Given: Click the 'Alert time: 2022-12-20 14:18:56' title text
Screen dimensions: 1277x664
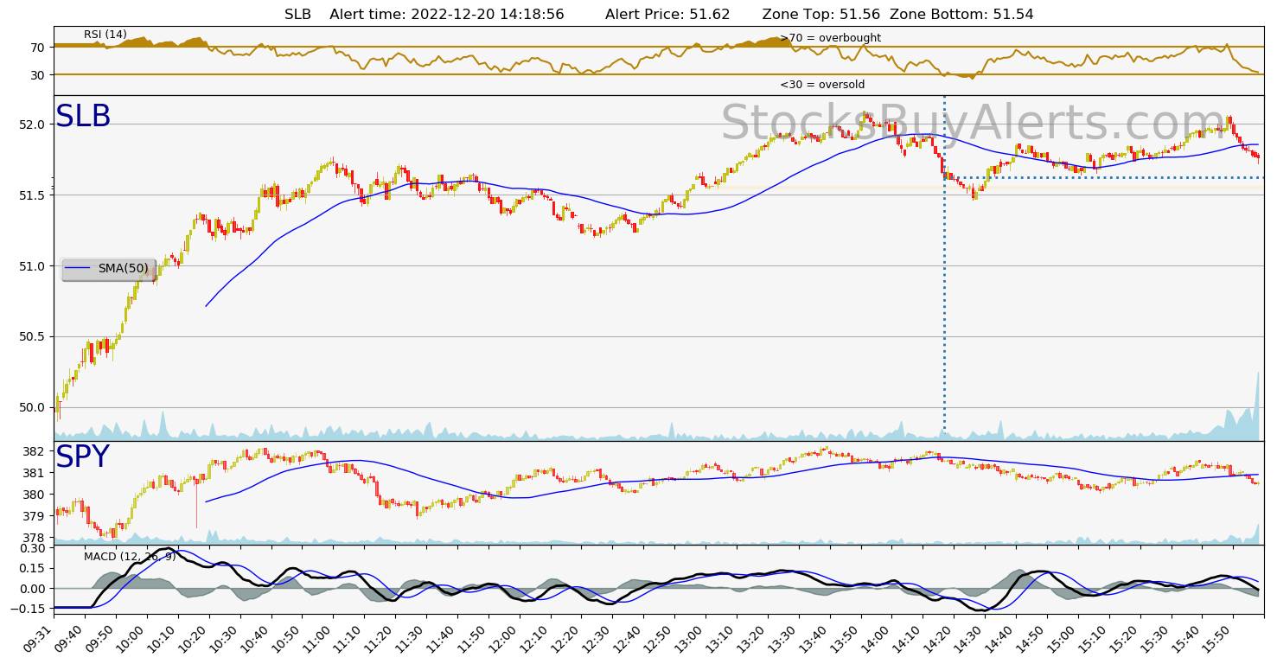Looking at the screenshot, I should (447, 15).
